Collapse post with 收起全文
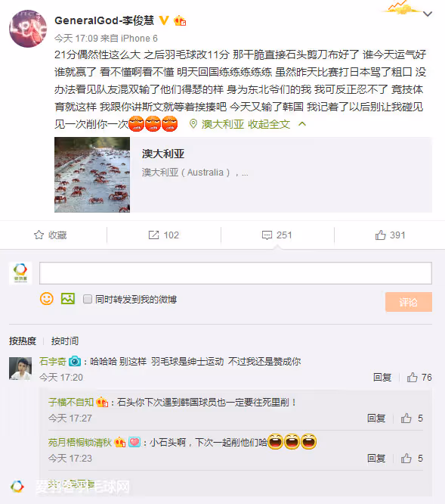This screenshot has width=445, height=504. point(269,124)
